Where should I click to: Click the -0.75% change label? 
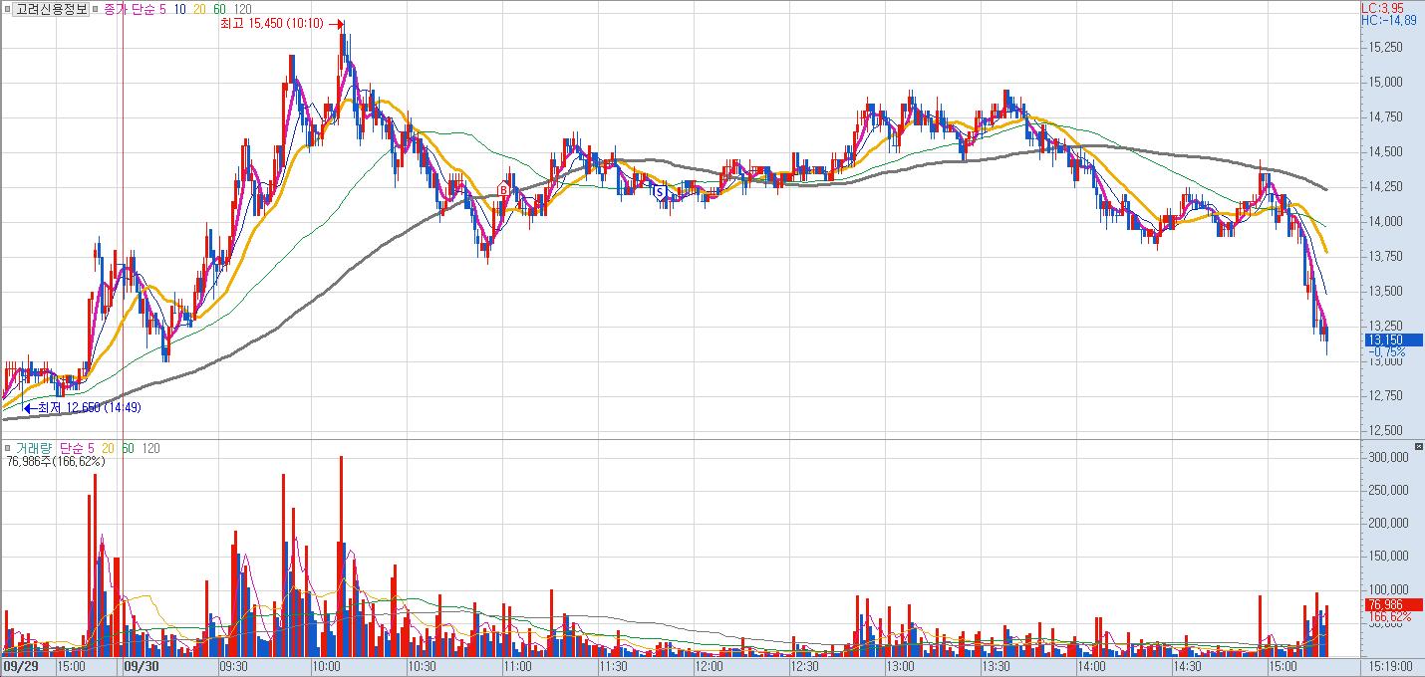point(1387,352)
